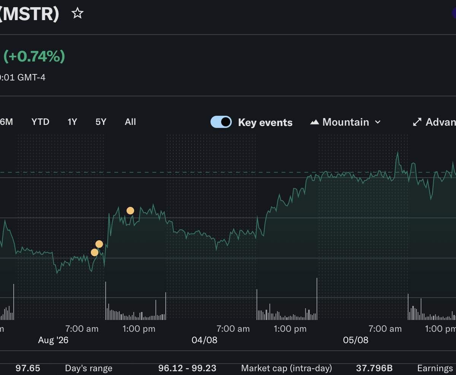Click the 96.12 - 99.23 range value
Viewport: 456px width, 375px height.
tap(187, 368)
